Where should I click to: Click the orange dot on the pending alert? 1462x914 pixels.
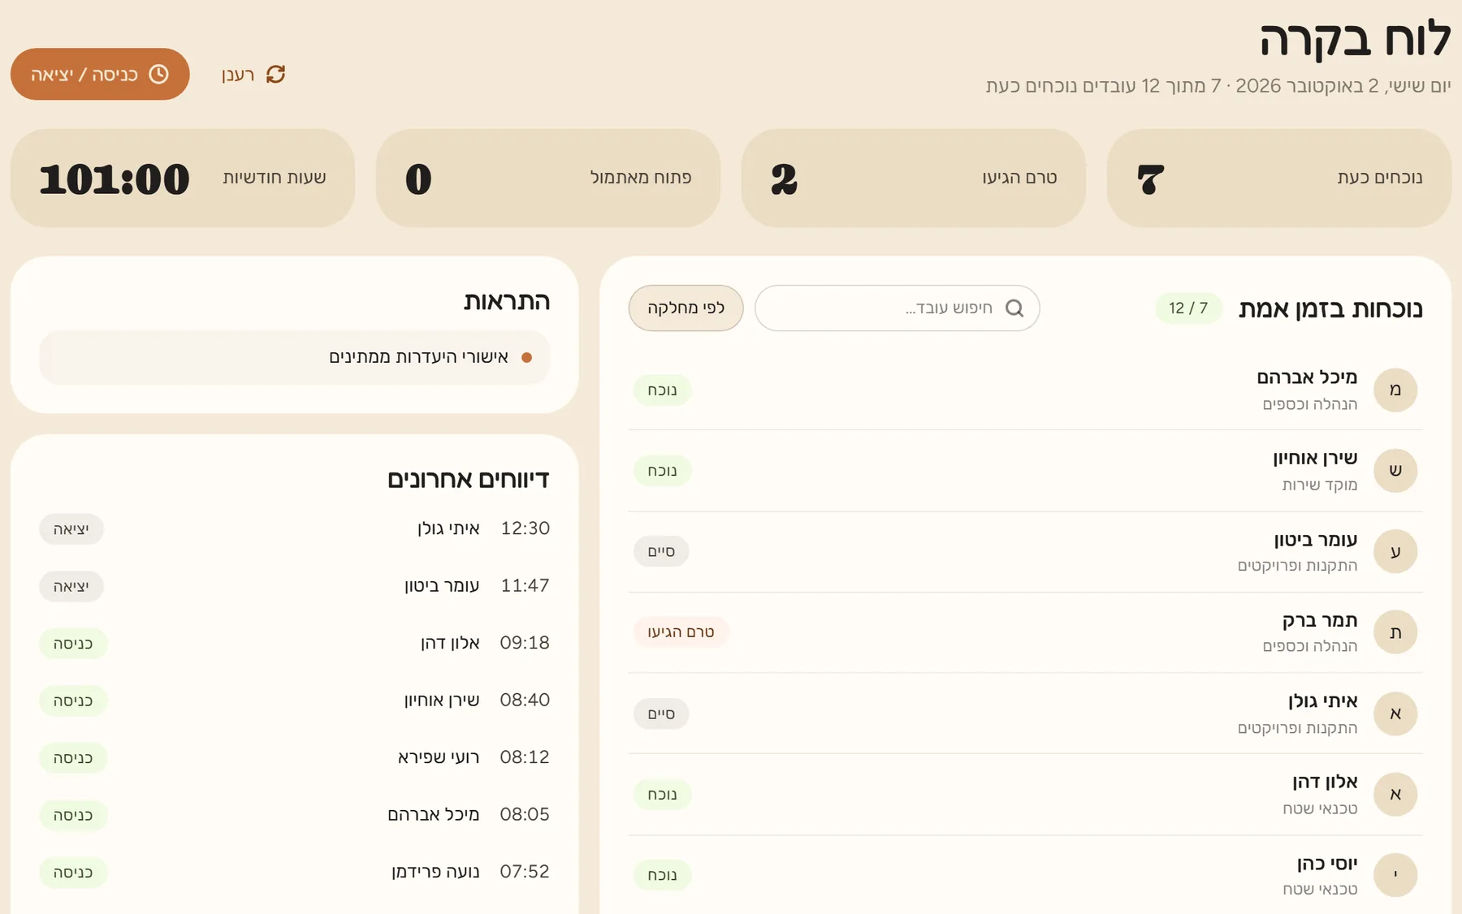pyautogui.click(x=526, y=357)
